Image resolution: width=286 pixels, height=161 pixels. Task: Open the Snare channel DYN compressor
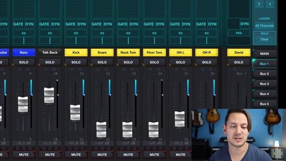(x=108, y=24)
